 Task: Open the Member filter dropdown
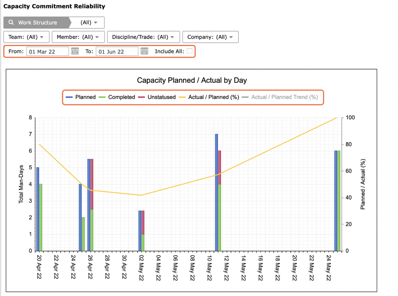coord(78,37)
